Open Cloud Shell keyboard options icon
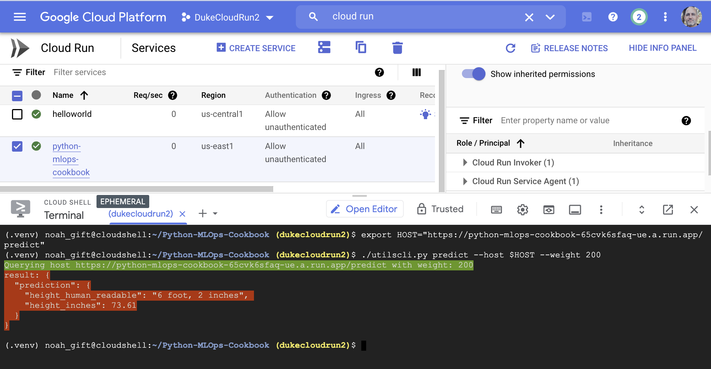 tap(496, 210)
